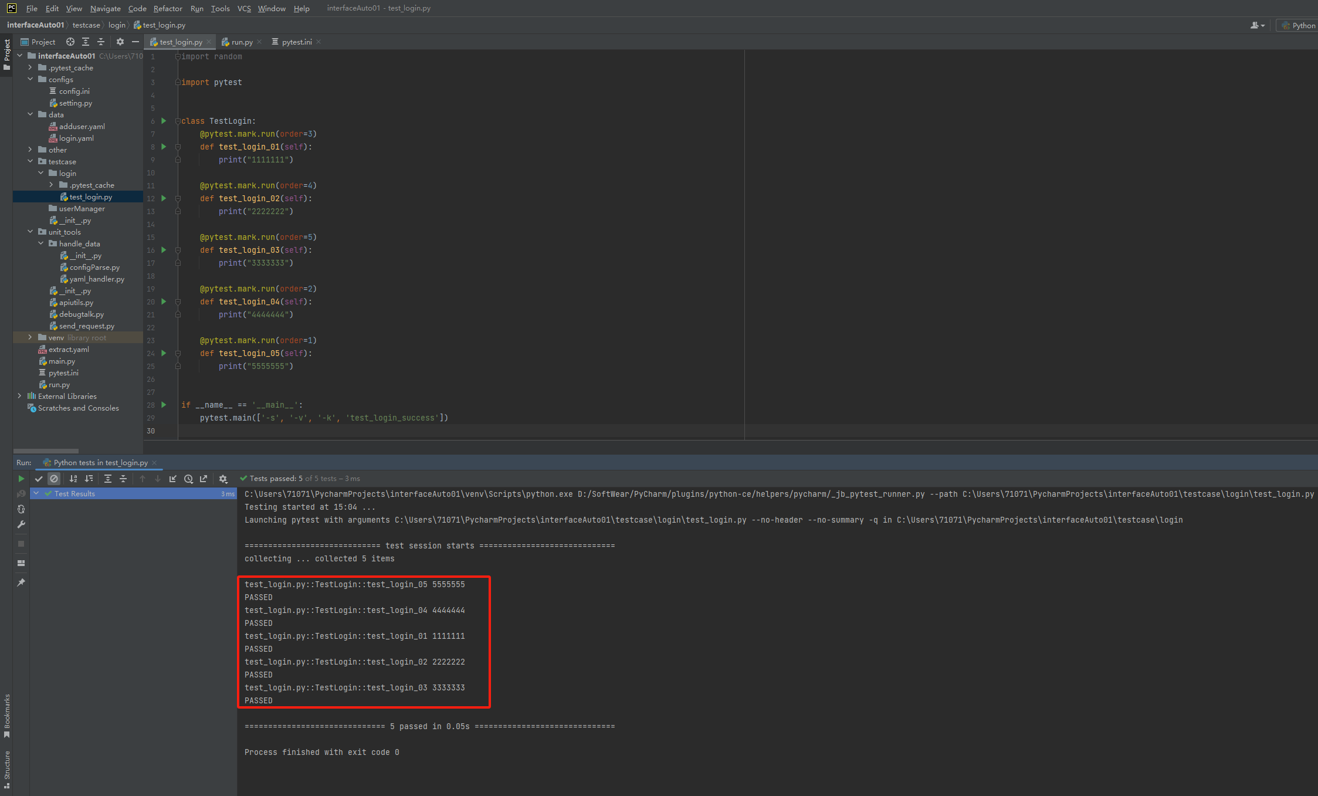Collapse the Test Results tree node
1318x796 pixels.
coord(36,493)
